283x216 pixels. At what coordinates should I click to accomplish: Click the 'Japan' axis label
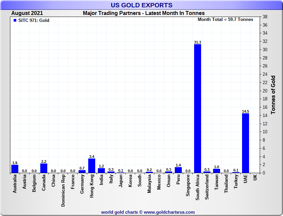coord(121,181)
